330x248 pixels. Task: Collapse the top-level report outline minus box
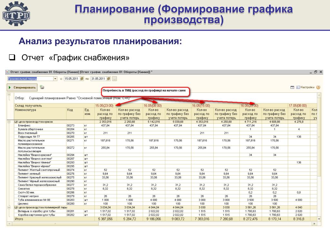point(9,94)
